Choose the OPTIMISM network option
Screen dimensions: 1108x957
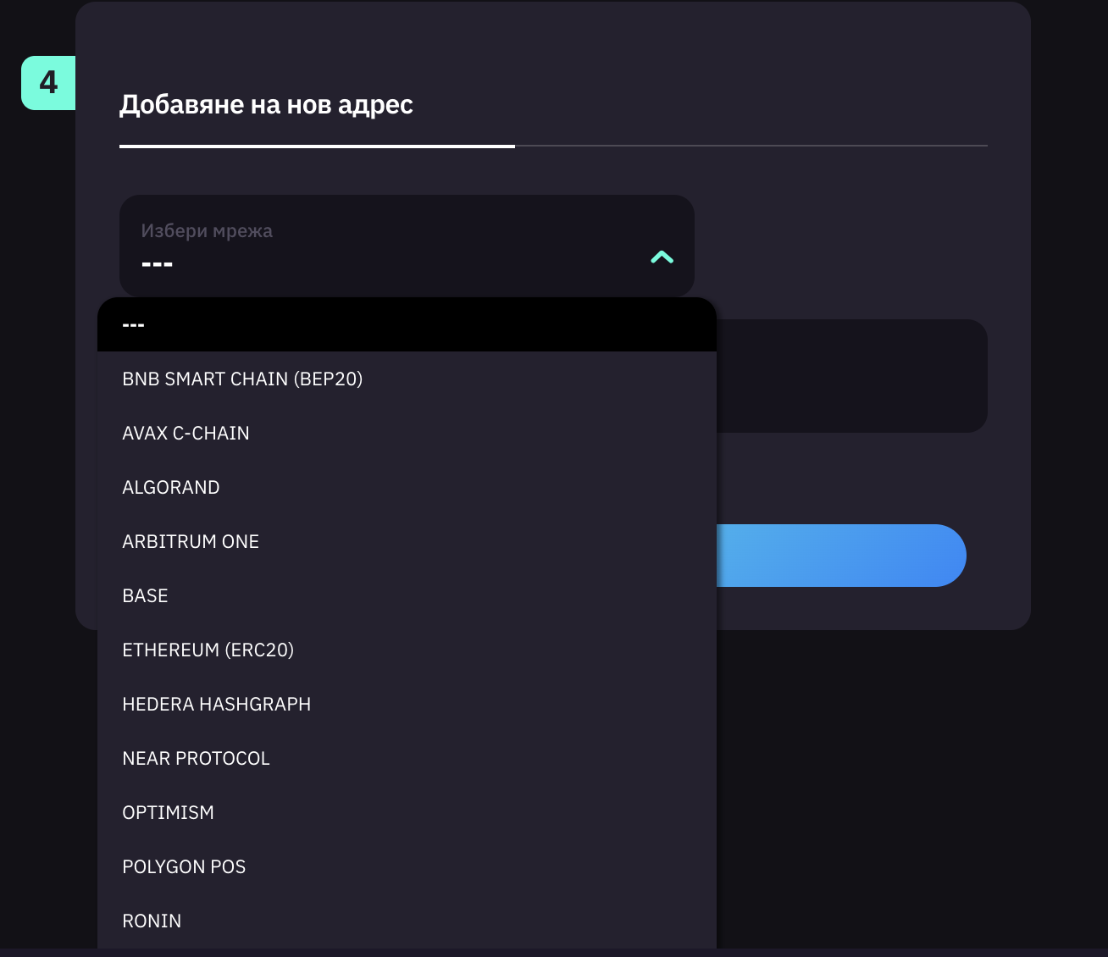coord(169,813)
